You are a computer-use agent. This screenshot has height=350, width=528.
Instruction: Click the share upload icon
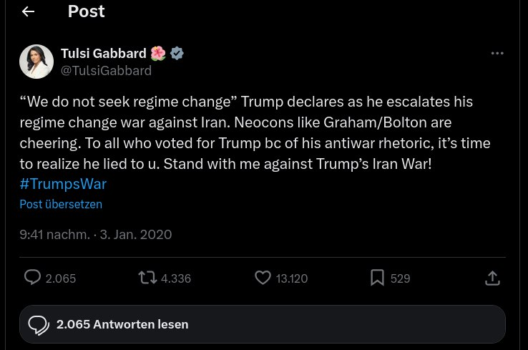point(492,278)
